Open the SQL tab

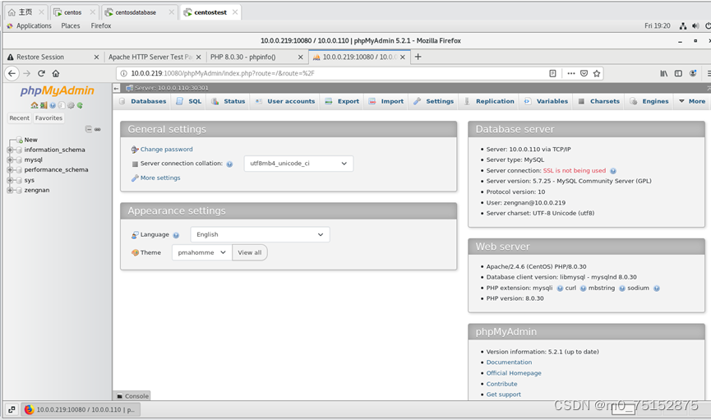tap(189, 101)
